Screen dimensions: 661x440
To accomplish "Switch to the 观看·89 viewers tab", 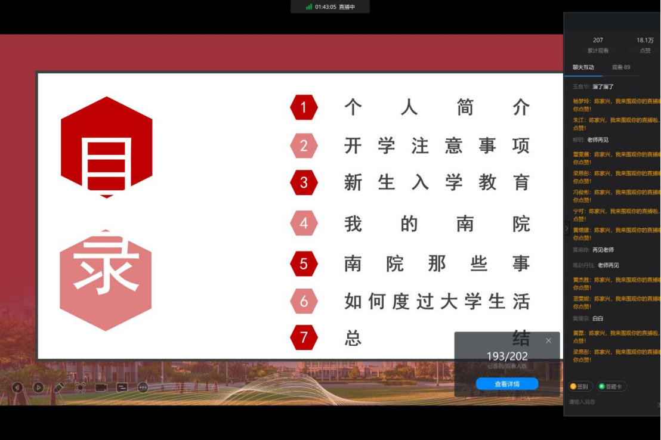I will tap(620, 67).
